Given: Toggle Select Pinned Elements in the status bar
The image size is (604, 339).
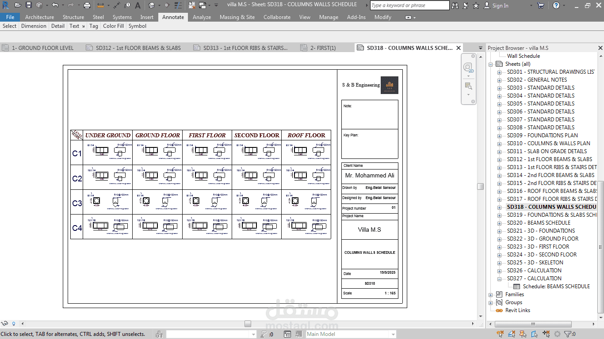Looking at the screenshot, I should click(x=523, y=334).
